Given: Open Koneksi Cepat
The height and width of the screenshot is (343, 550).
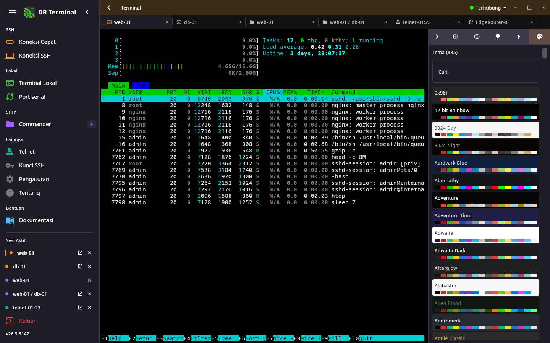Looking at the screenshot, I should [x=50, y=42].
